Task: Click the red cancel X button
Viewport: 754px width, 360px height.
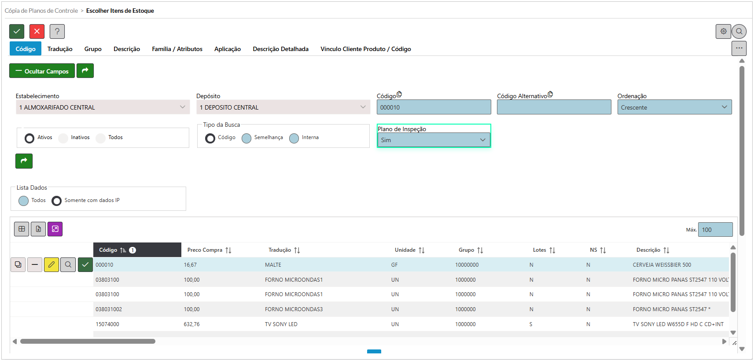Action: [37, 31]
